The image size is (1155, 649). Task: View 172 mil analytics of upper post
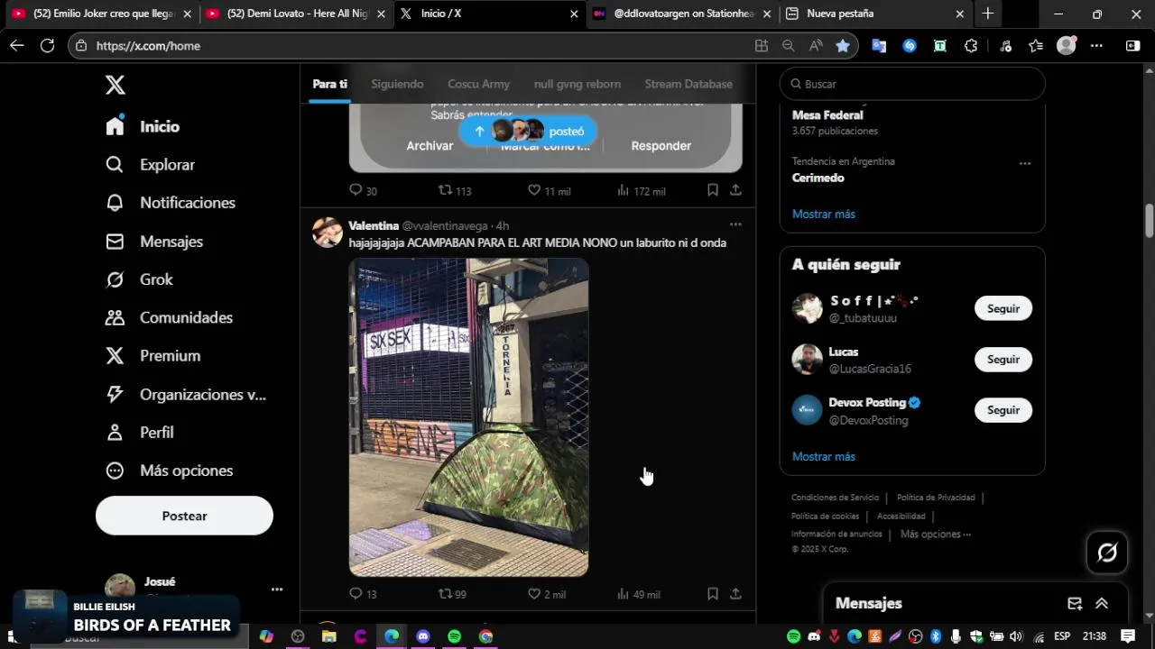641,190
